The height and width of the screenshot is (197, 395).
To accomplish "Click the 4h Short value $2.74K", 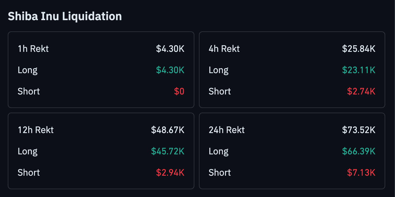I will pos(361,91).
